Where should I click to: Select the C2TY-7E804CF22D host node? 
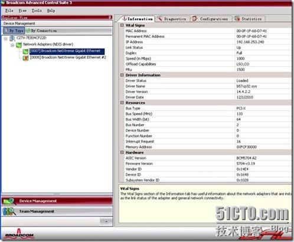pos(31,38)
